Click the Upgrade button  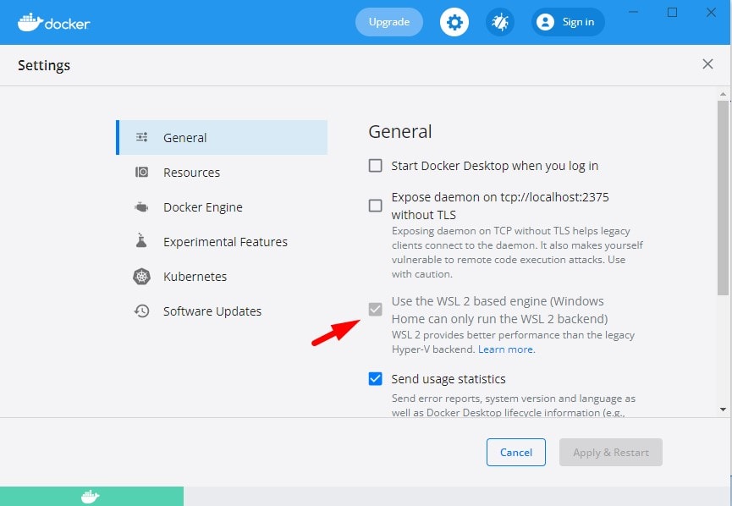pos(389,22)
